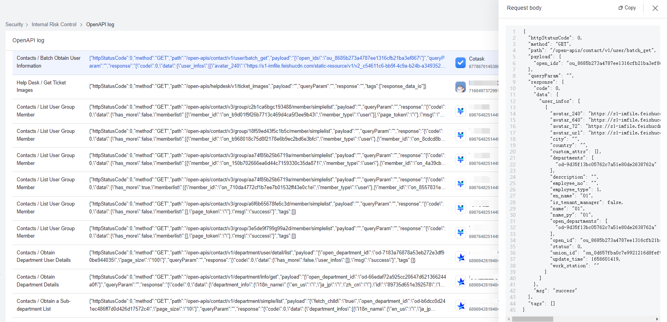
Task: Open Internal Risk Control breadcrumb link
Action: pos(54,25)
